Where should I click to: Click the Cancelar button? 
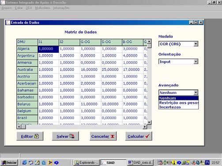103,136
